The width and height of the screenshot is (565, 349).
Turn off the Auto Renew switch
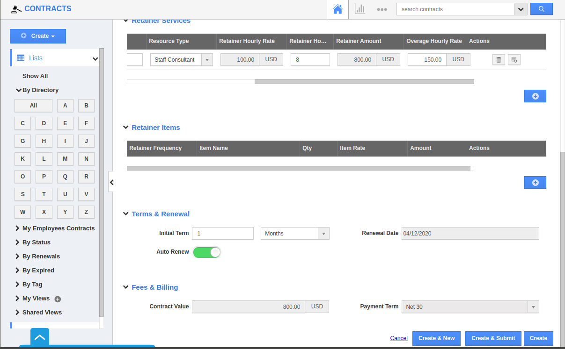[207, 252]
